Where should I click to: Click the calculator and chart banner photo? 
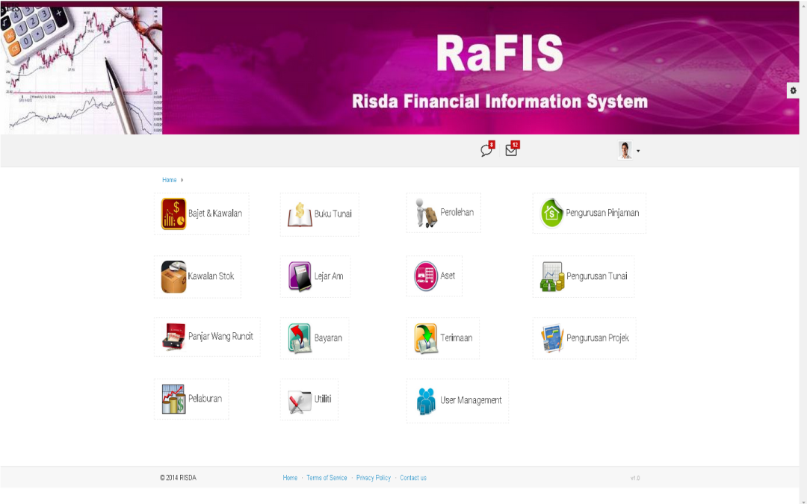click(81, 69)
